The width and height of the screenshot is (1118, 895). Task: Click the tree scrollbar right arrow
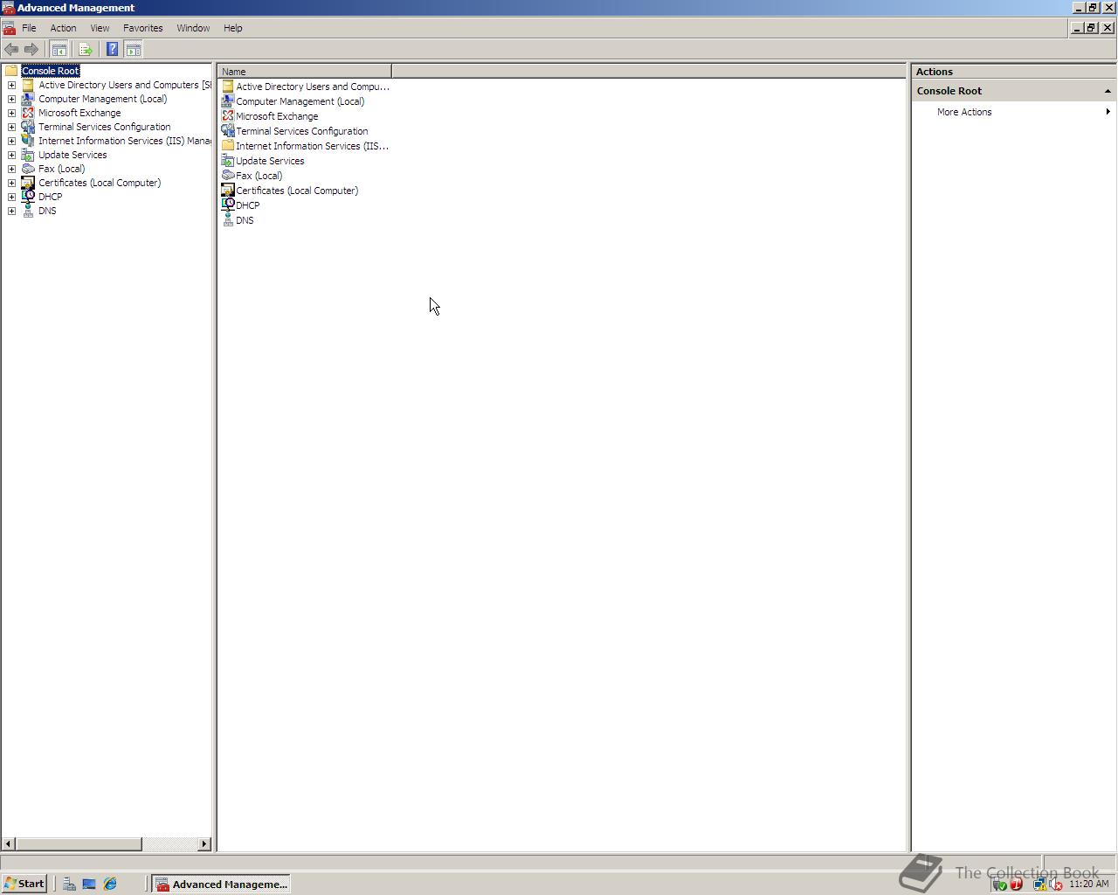204,843
